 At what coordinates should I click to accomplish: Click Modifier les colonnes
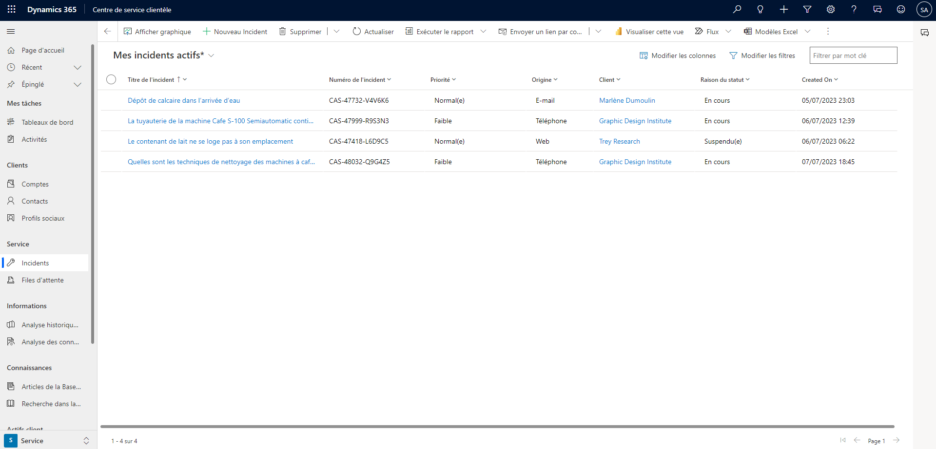[678, 56]
